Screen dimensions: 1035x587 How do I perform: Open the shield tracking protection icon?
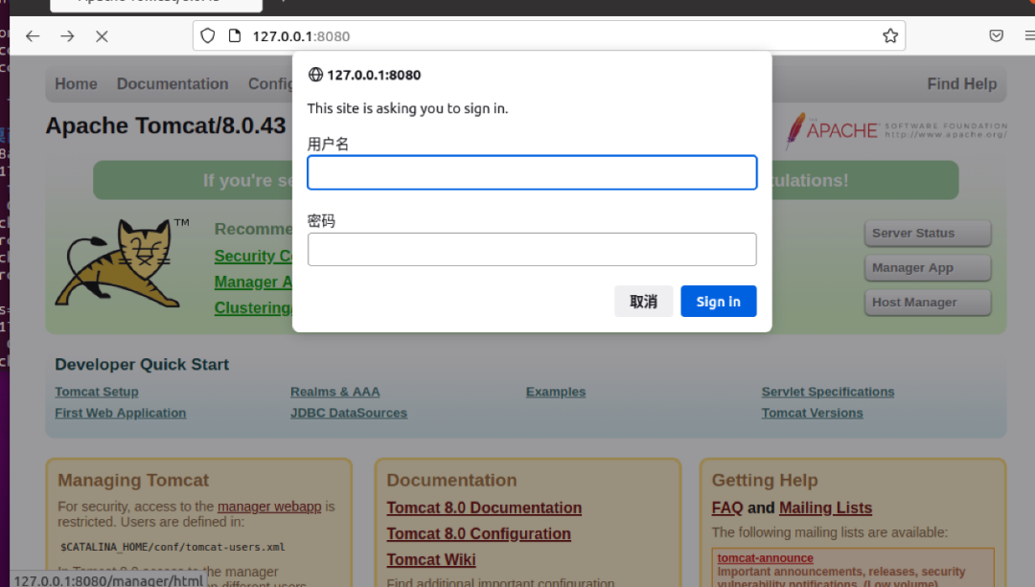coord(208,35)
